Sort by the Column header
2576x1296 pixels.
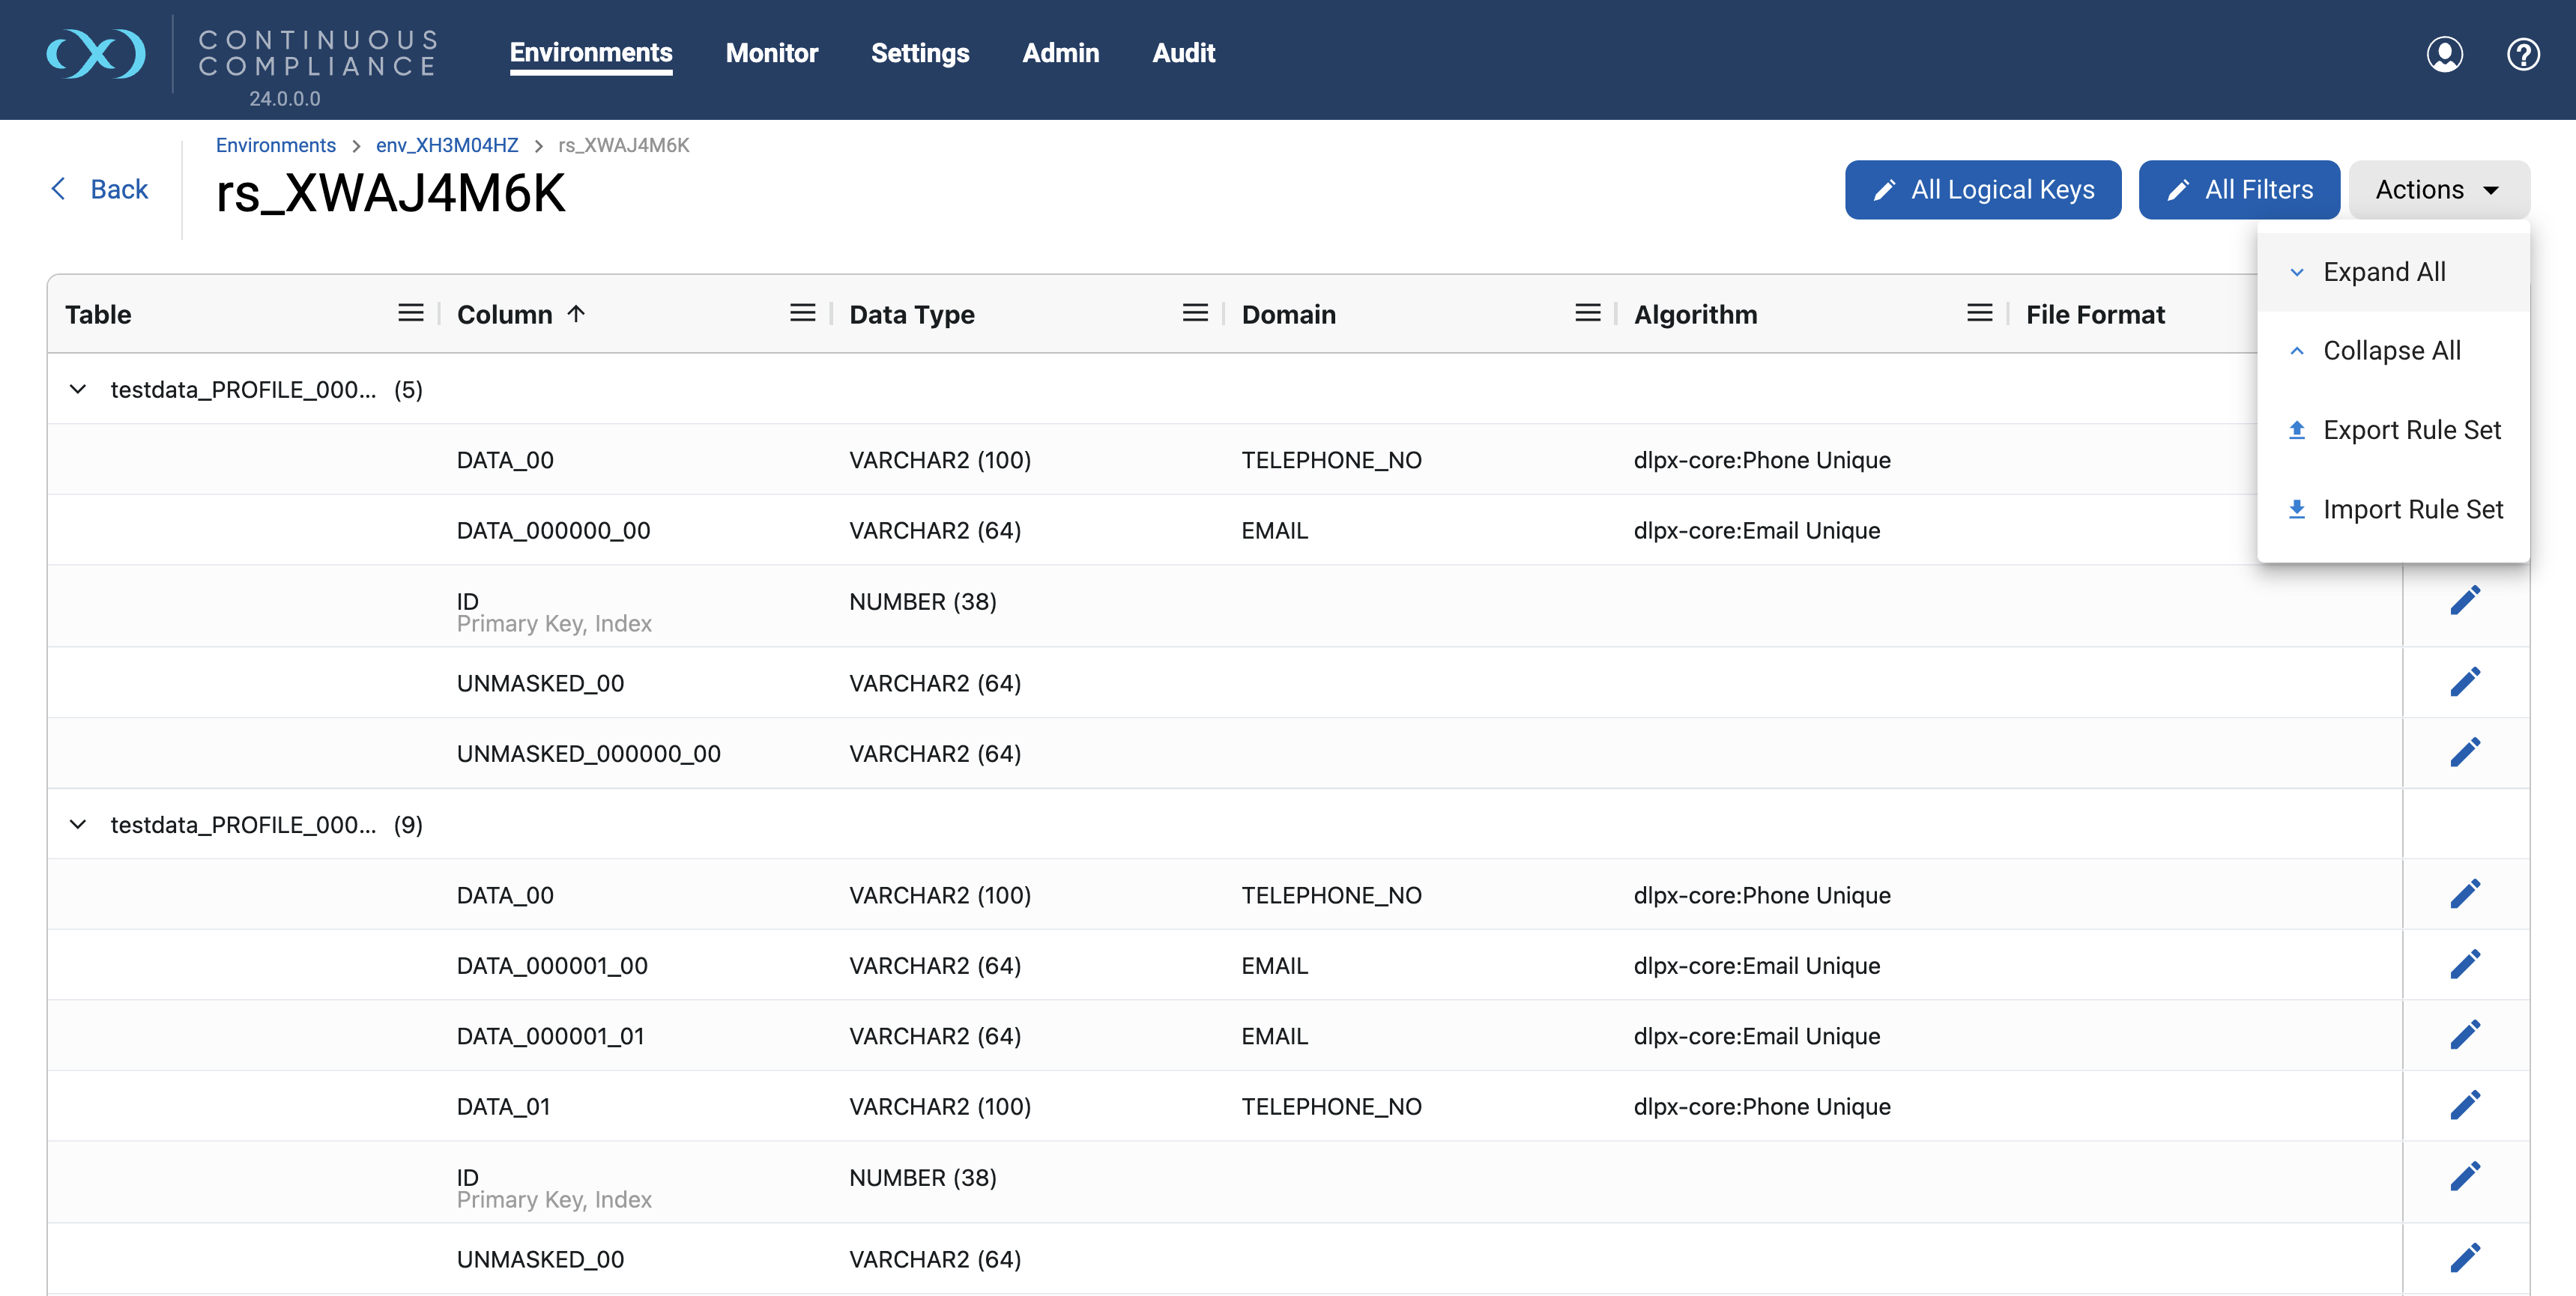(x=505, y=314)
